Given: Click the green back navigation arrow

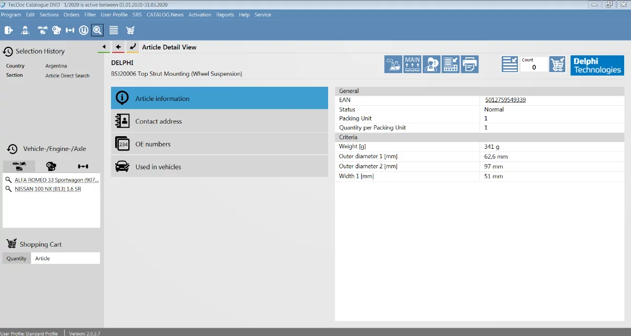Looking at the screenshot, I should click(x=104, y=47).
